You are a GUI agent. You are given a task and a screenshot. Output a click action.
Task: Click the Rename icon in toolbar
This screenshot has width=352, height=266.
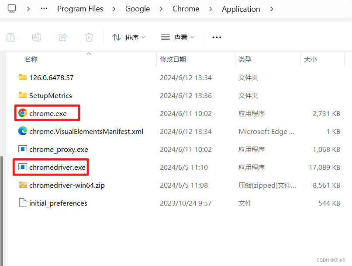tap(36, 37)
